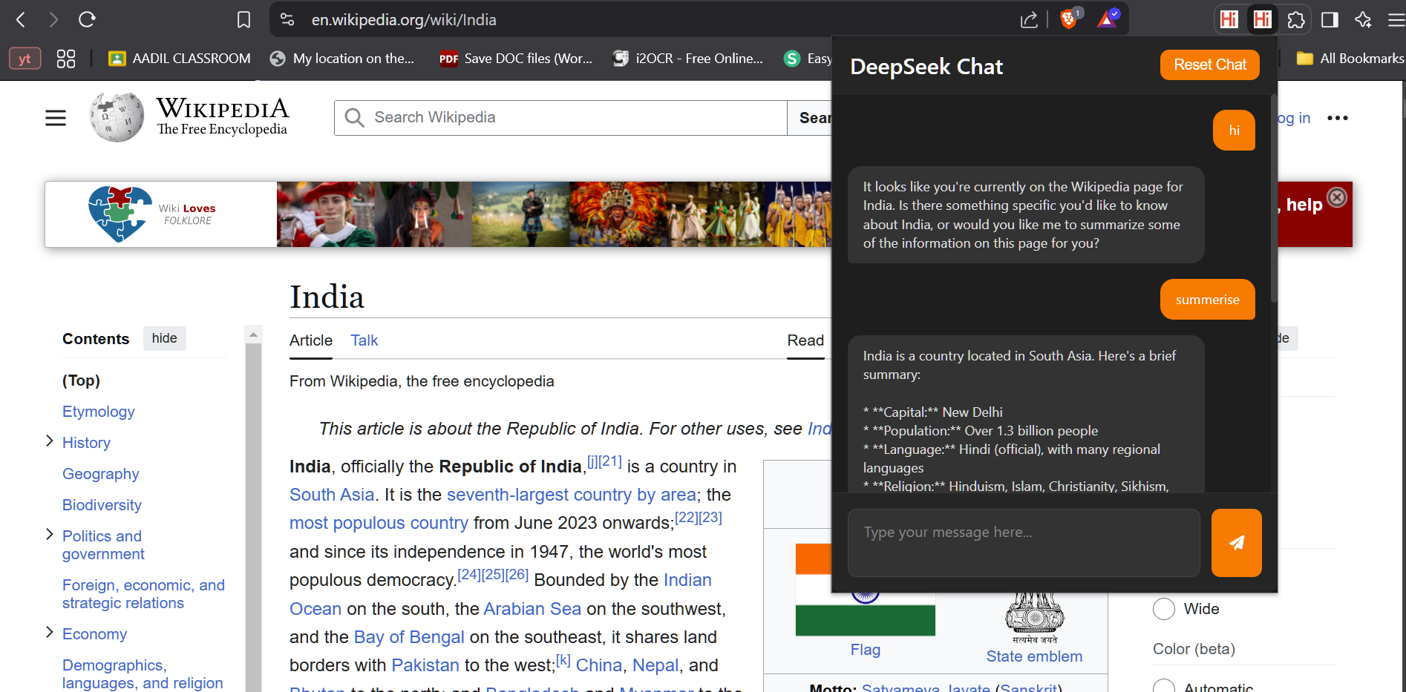This screenshot has width=1406, height=692.
Task: Focus the Search Wikipedia input field
Action: [x=560, y=118]
